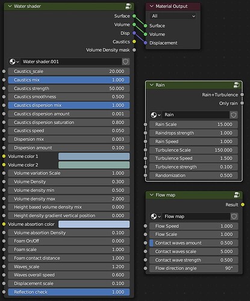The width and height of the screenshot is (250, 301).
Task: Open Volume color 1 swatch
Action: click(x=94, y=157)
